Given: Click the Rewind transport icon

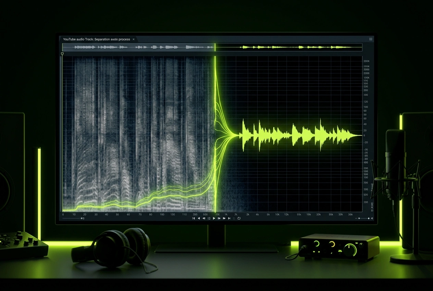Looking at the screenshot, I should (x=199, y=218).
